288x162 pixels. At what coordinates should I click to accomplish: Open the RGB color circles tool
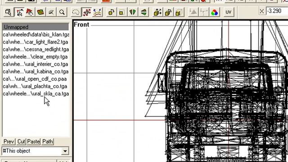pyautogui.click(x=214, y=12)
